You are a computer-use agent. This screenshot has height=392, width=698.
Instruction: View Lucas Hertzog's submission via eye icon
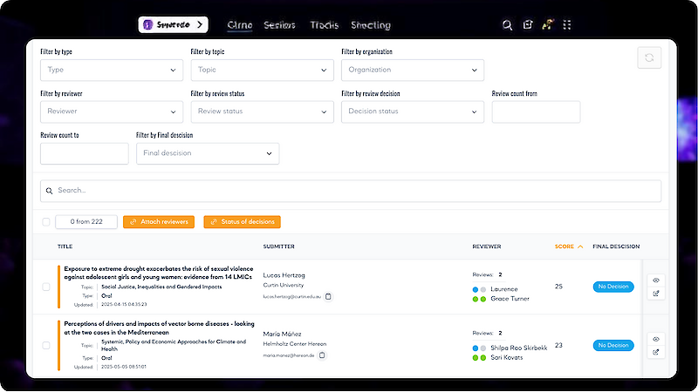click(655, 280)
